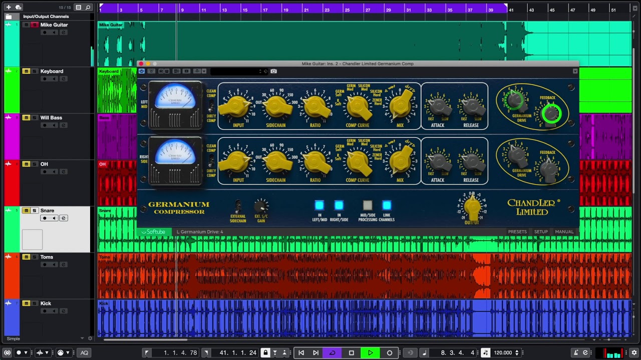Screen dimensions: 641x360
Task: Click the Left channel RATIO knob
Action: coord(315,106)
